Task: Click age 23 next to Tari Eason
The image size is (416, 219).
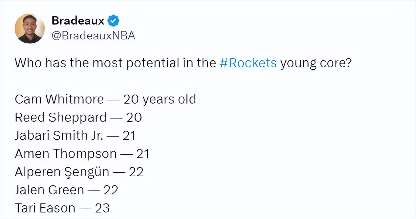Action: click(102, 208)
